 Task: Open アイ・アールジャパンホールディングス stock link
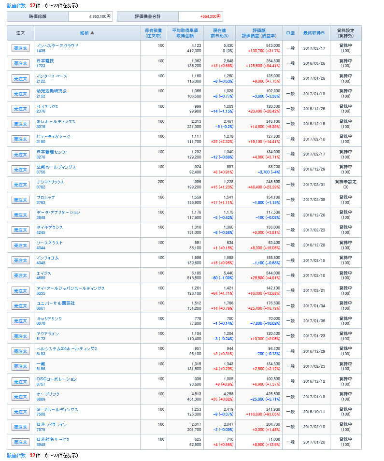pyautogui.click(x=71, y=288)
